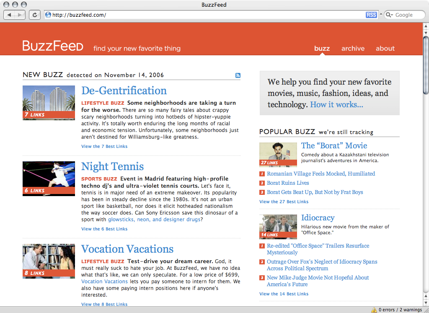Follow the inline Vocation Vacations text link
429x313 pixels.
pyautogui.click(x=104, y=282)
